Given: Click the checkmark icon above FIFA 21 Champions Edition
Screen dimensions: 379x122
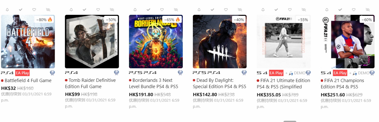Looking at the screenshot, I should coord(340,10).
